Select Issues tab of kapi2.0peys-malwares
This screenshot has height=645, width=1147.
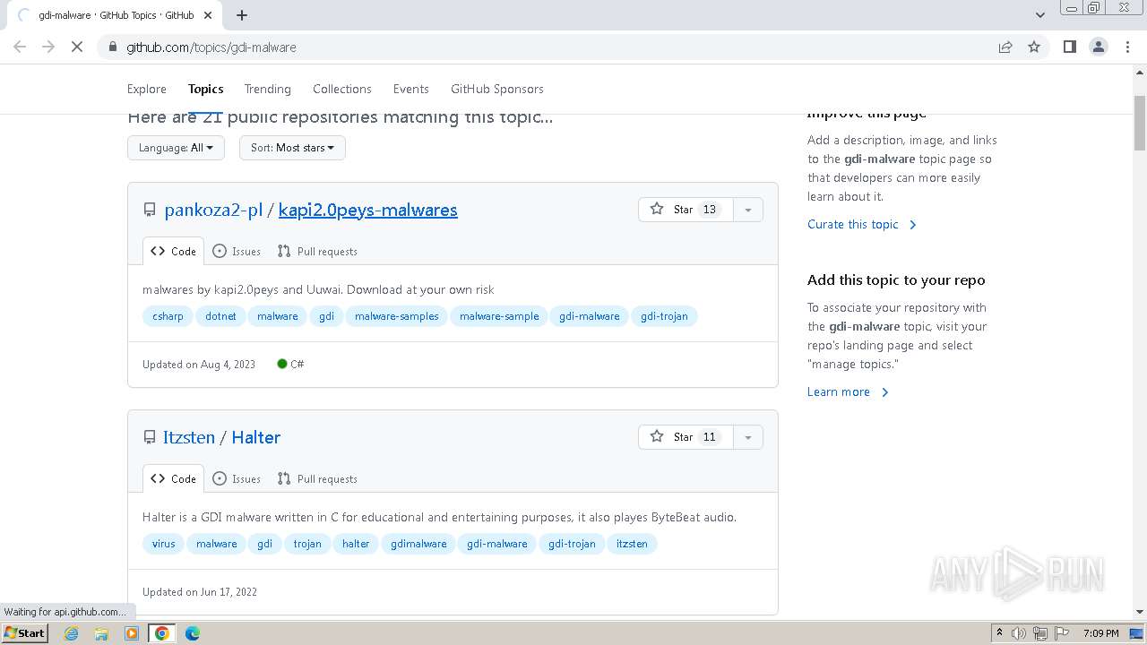pos(237,252)
